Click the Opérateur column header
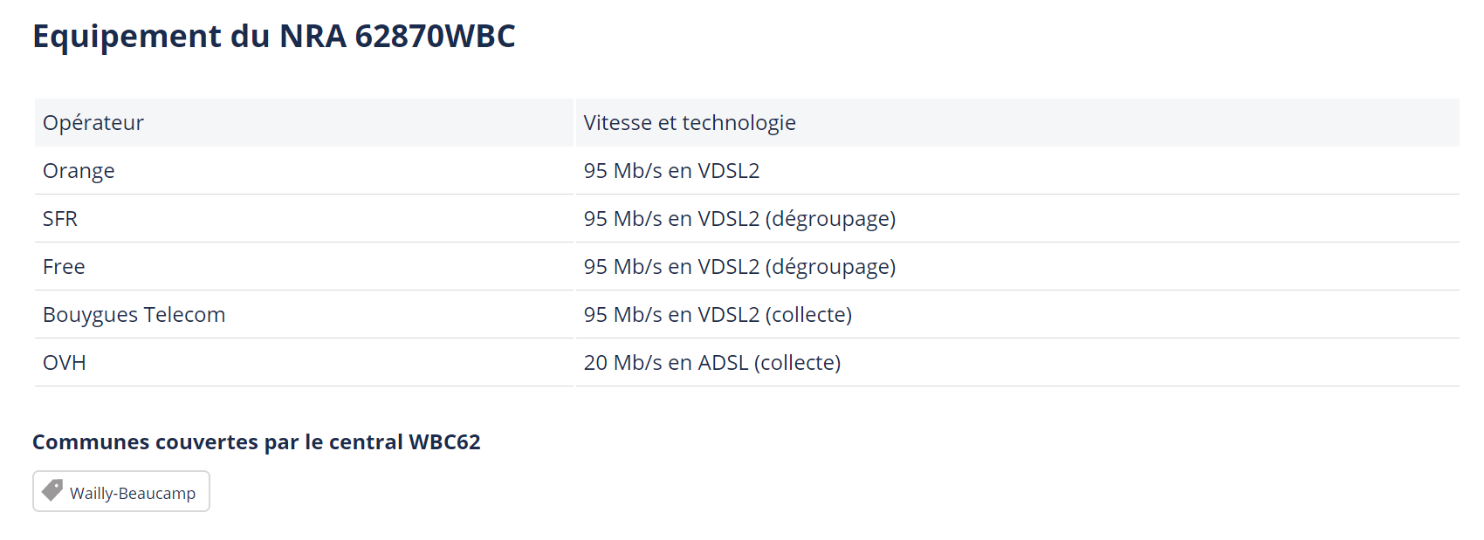The height and width of the screenshot is (540, 1484). [93, 123]
